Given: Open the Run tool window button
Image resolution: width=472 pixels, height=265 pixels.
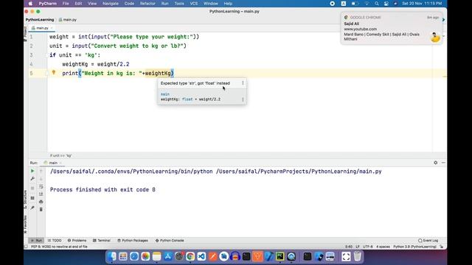Looking at the screenshot, I should point(36,241).
